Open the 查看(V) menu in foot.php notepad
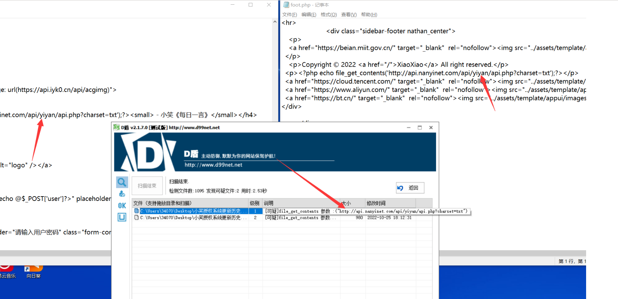 click(x=349, y=14)
